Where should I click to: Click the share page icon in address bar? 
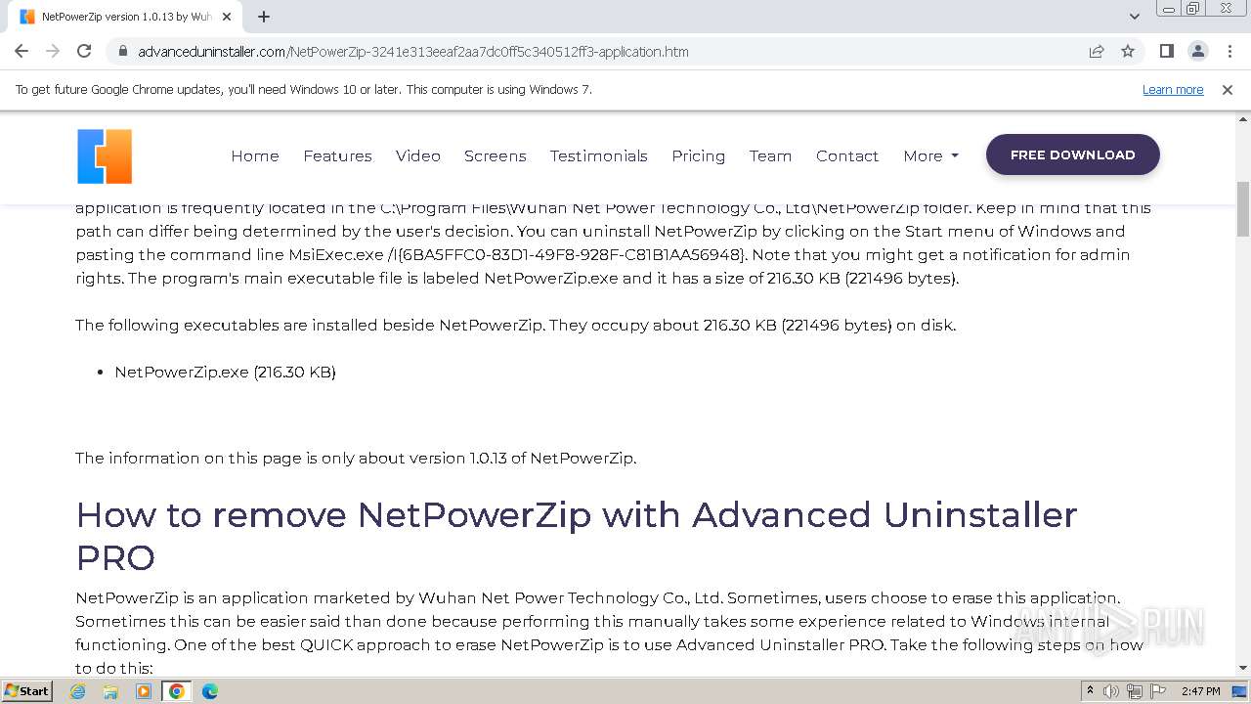tap(1097, 52)
